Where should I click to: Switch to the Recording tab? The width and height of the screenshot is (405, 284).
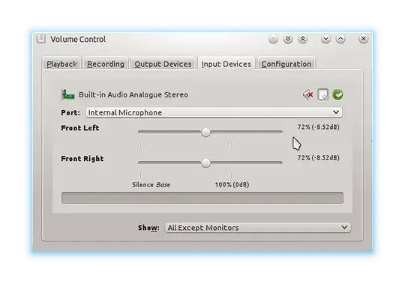106,64
